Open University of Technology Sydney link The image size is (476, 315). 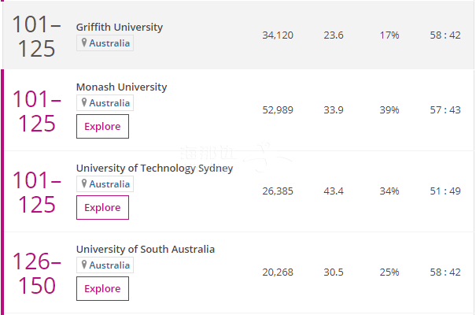(154, 168)
